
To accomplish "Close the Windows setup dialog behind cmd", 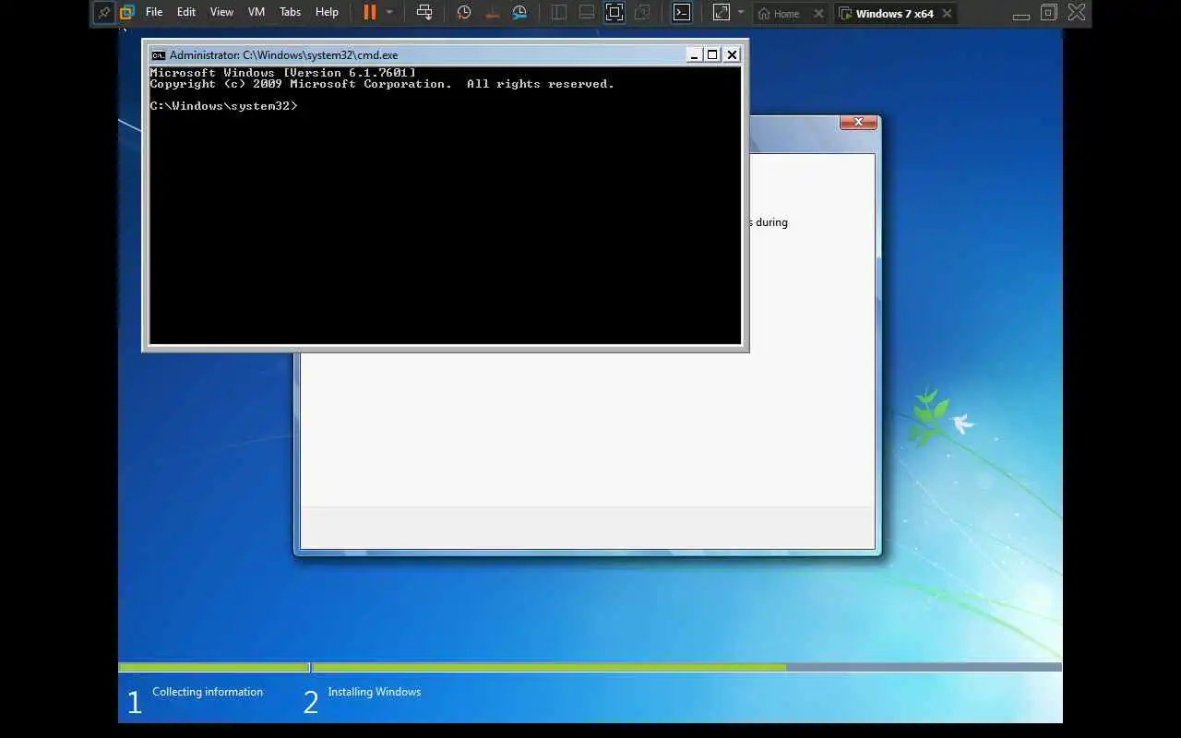I will point(858,122).
